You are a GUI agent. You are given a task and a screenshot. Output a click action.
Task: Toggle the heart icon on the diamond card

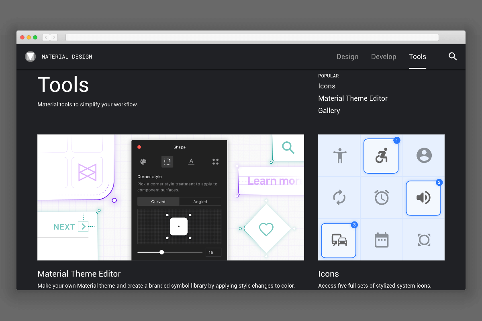266,229
